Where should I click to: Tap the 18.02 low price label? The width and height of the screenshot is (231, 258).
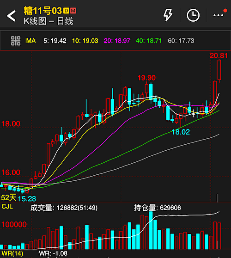coord(181,132)
